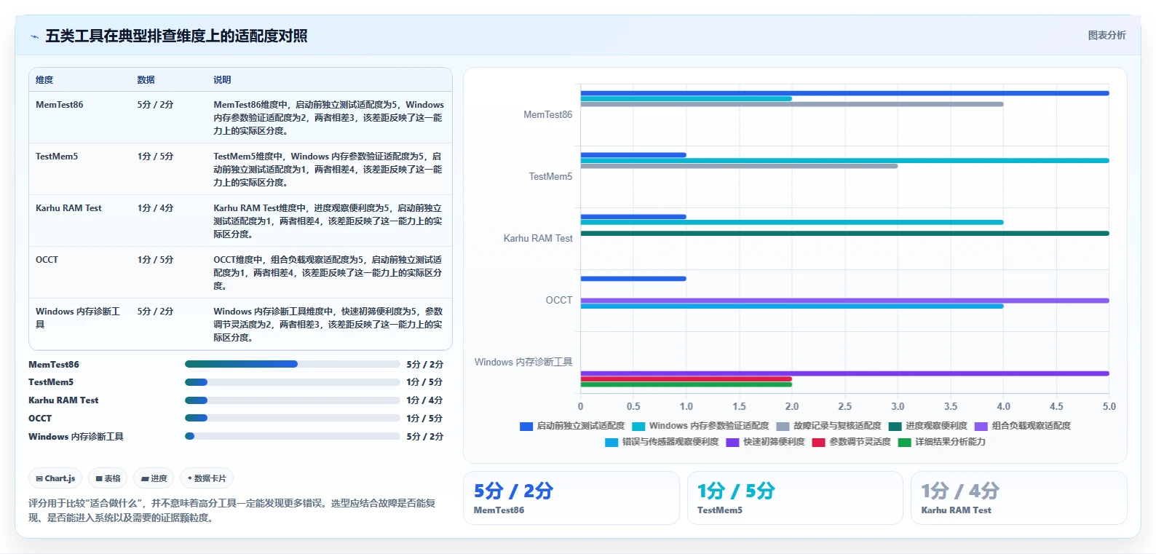Click OCCT label on chart axis
The width and height of the screenshot is (1156, 554).
pos(559,301)
